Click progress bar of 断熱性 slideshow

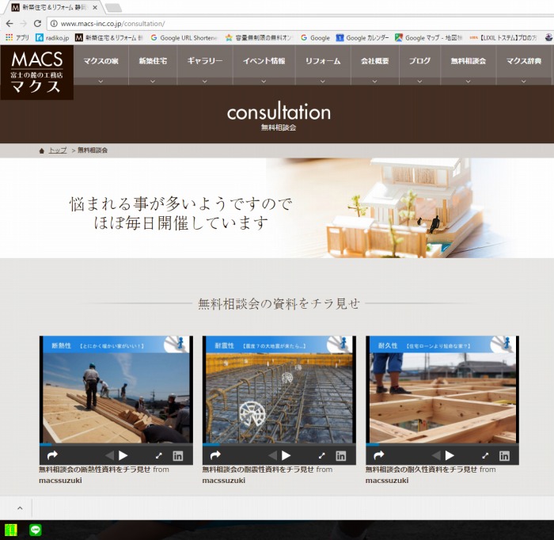116,444
